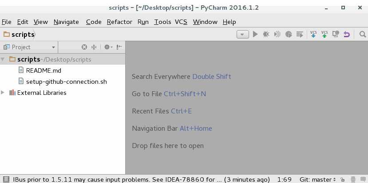368x183 pixels.
Task: Click External Libraries books icon
Action: pyautogui.click(x=12, y=93)
